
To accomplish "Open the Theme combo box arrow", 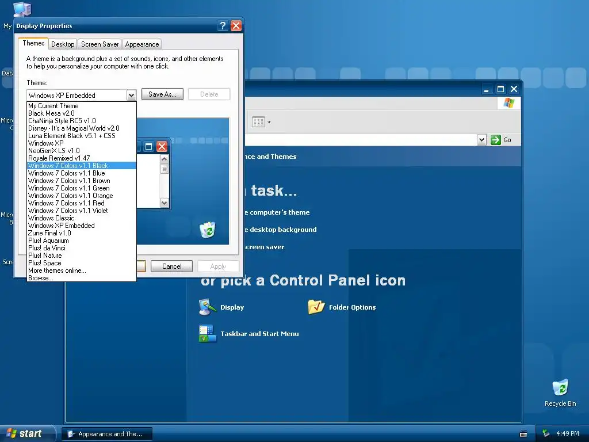I will point(131,95).
